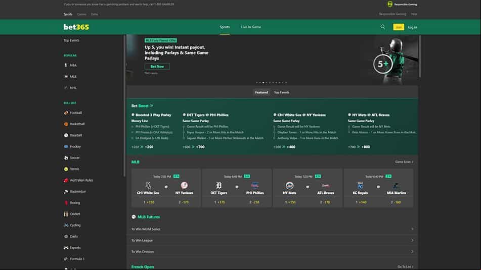
Task: Click the Responsible Gaming shield icon
Action: tap(390, 4)
